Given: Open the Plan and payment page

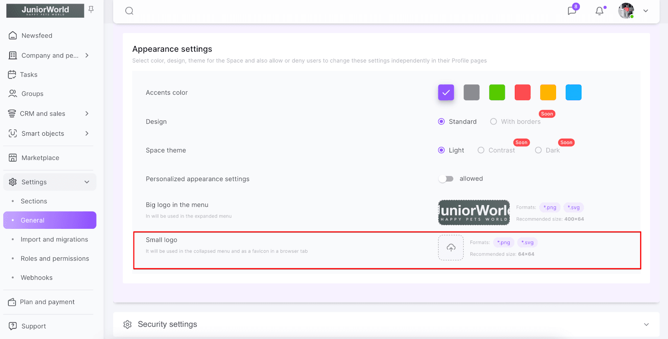Looking at the screenshot, I should click(x=47, y=302).
